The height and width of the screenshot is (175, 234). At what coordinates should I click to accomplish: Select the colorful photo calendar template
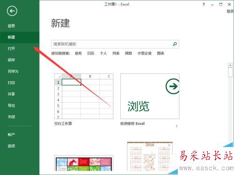coord(84,163)
